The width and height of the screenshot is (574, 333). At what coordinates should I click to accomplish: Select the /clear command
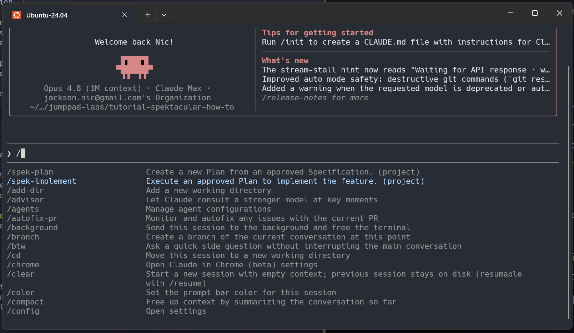[x=21, y=274]
